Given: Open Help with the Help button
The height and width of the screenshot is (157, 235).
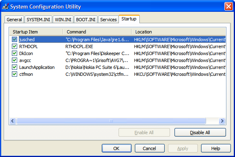Looking at the screenshot, I should tap(216, 148).
